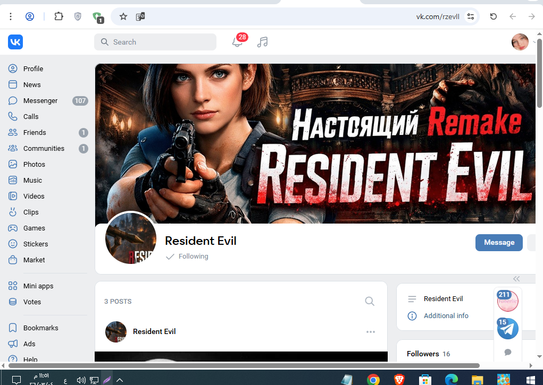Open browser three-dot menu
Image resolution: width=543 pixels, height=385 pixels.
tap(11, 16)
